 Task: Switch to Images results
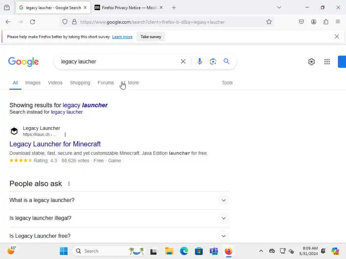33,83
